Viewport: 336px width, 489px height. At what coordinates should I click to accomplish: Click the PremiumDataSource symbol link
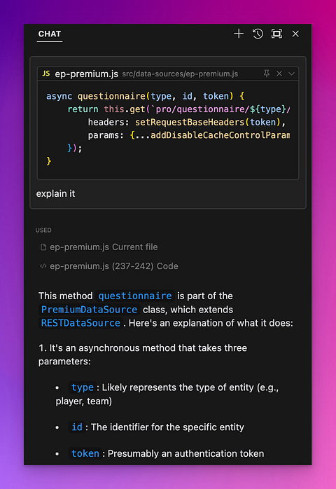click(x=89, y=310)
